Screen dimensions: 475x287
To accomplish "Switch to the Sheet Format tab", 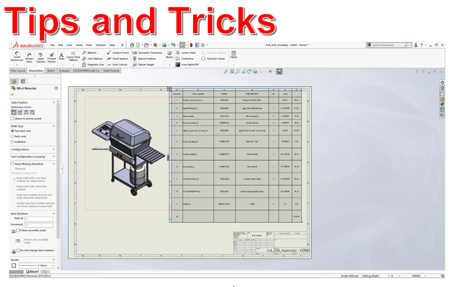I will [111, 70].
